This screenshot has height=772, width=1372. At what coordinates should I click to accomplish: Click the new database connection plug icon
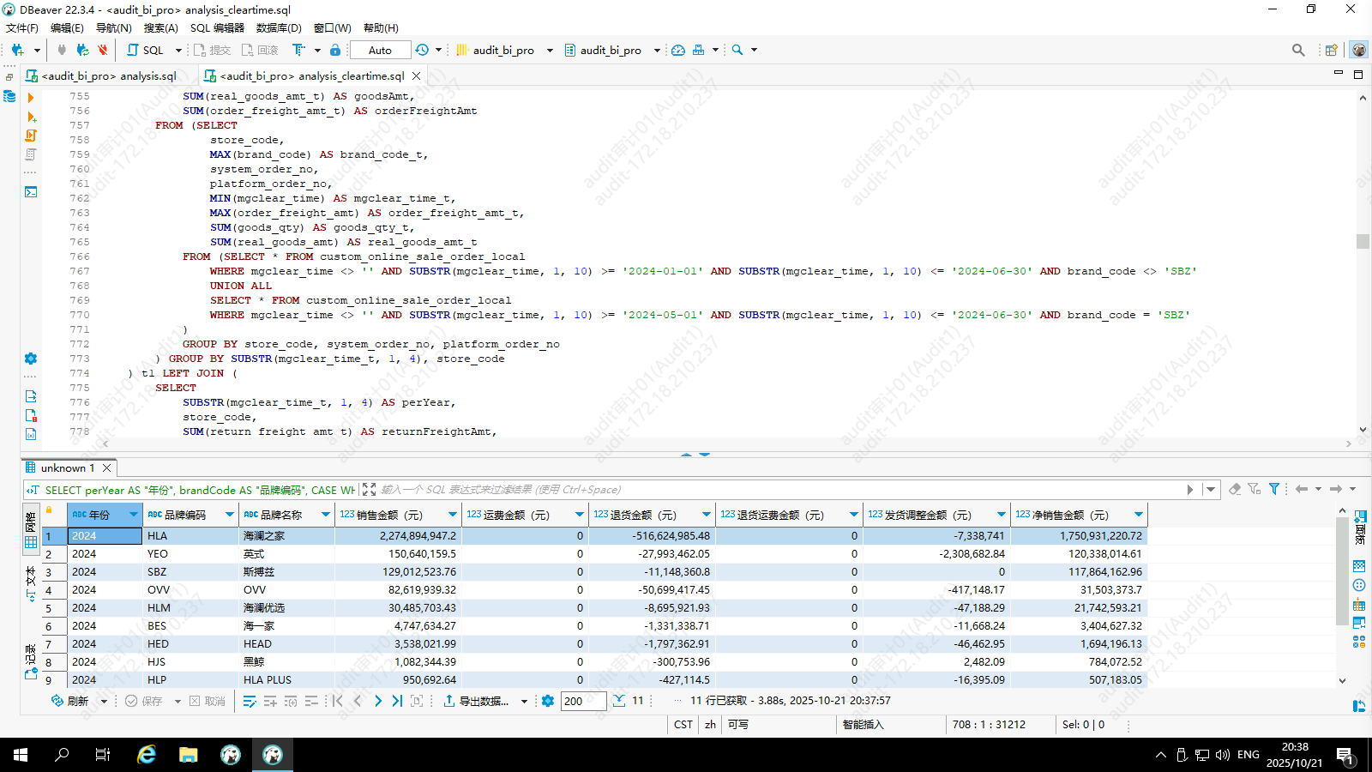(x=17, y=50)
